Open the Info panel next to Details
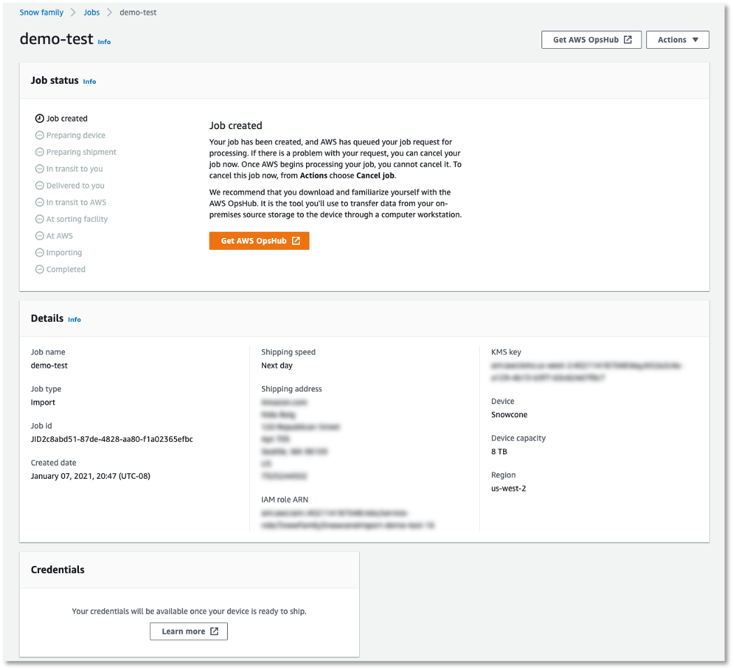Viewport: 735px width, 670px height. [74, 319]
